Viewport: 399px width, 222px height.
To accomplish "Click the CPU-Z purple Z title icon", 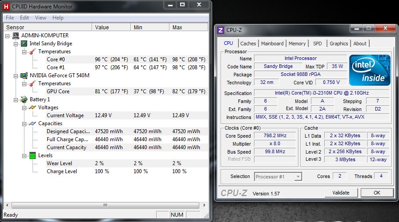I will click(x=221, y=30).
